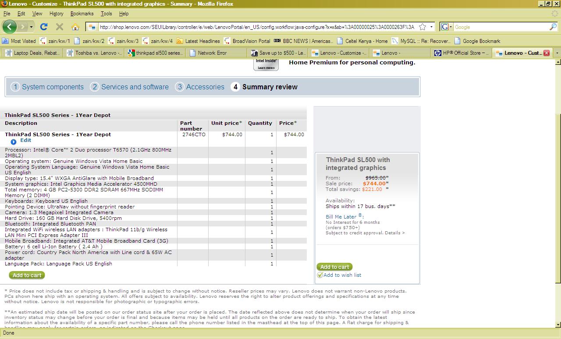Bookmark this page with the star icon
The image size is (561, 339).
(423, 27)
